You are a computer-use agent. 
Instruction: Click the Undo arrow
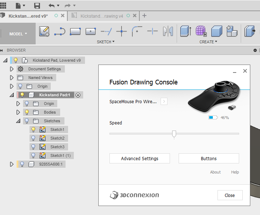(x=51, y=6)
